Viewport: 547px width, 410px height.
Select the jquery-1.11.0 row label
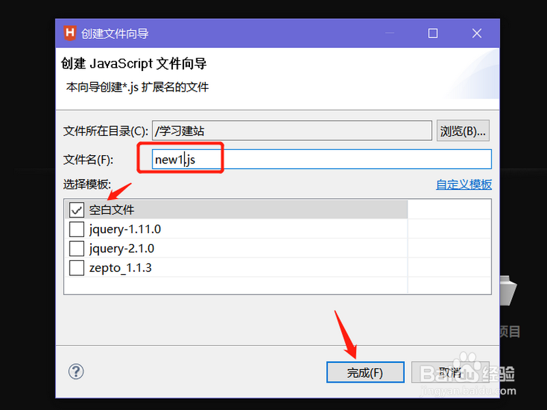coord(125,230)
